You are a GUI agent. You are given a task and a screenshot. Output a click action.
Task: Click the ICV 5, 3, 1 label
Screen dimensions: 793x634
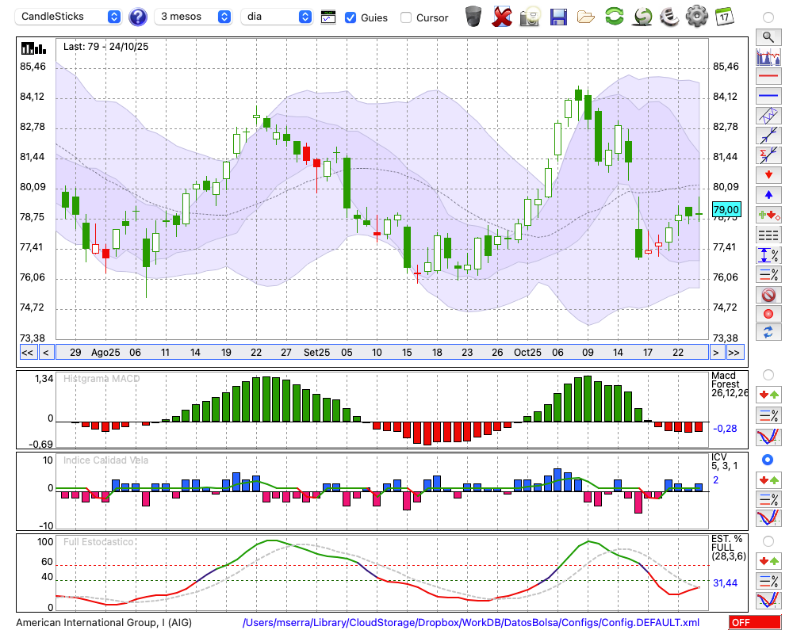[x=724, y=461]
